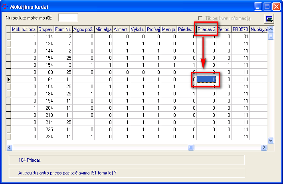Toggle 'Tik peržiūrėti informaciją' checkbox
The width and height of the screenshot is (283, 184).
click(x=200, y=18)
